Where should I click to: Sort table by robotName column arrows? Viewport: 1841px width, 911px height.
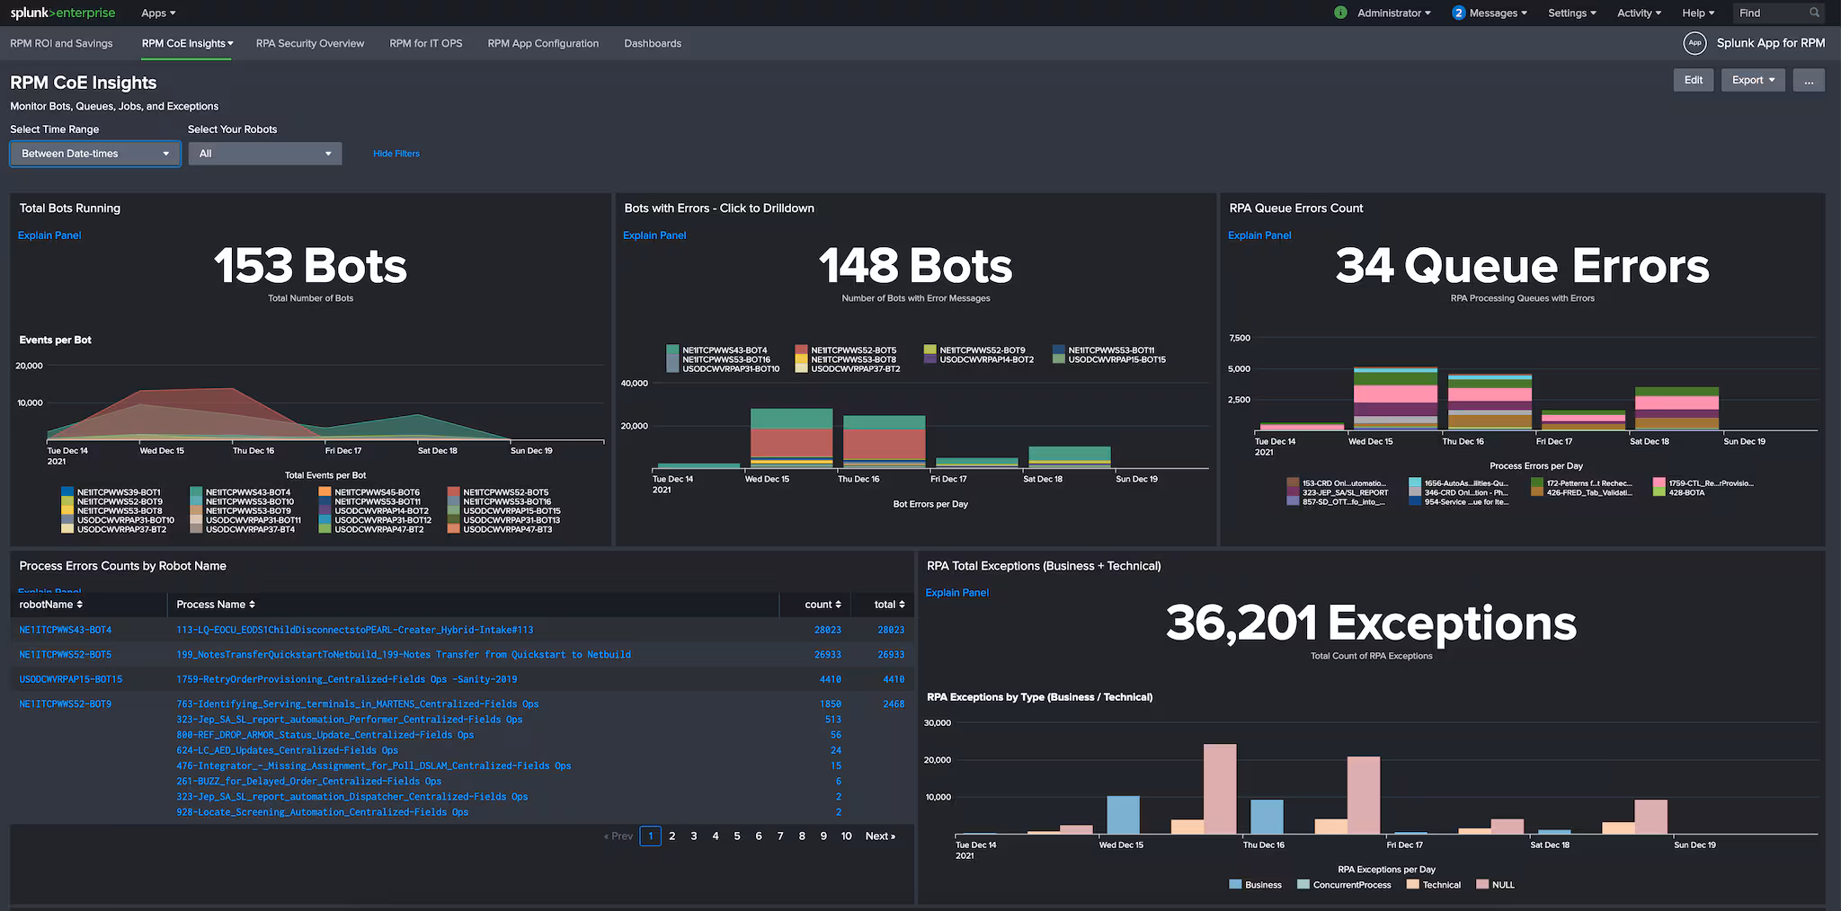tap(80, 605)
